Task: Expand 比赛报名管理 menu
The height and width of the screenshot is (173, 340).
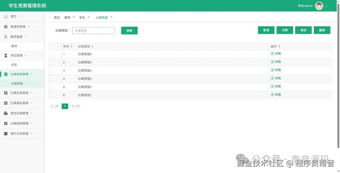Action: point(31,103)
